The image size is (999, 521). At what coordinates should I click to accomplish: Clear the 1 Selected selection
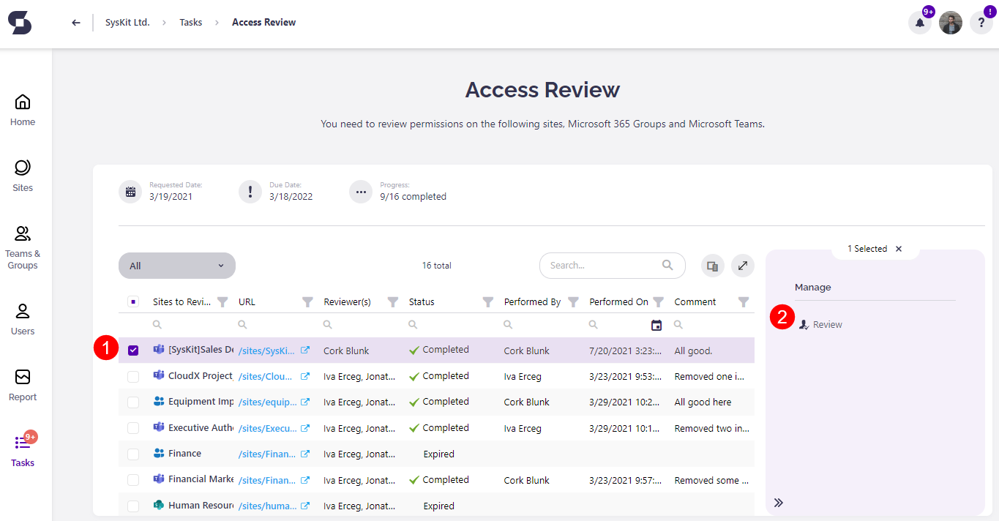tap(899, 249)
